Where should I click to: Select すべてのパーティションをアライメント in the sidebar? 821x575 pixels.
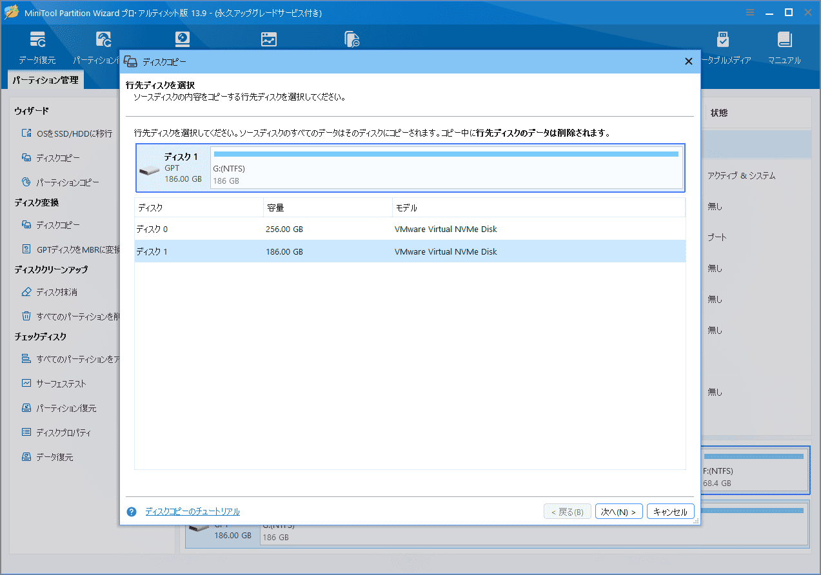[x=70, y=359]
